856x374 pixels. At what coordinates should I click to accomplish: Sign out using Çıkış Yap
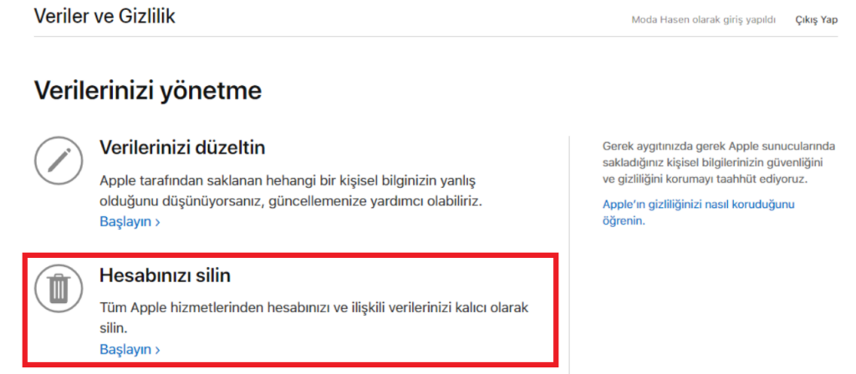tap(816, 19)
